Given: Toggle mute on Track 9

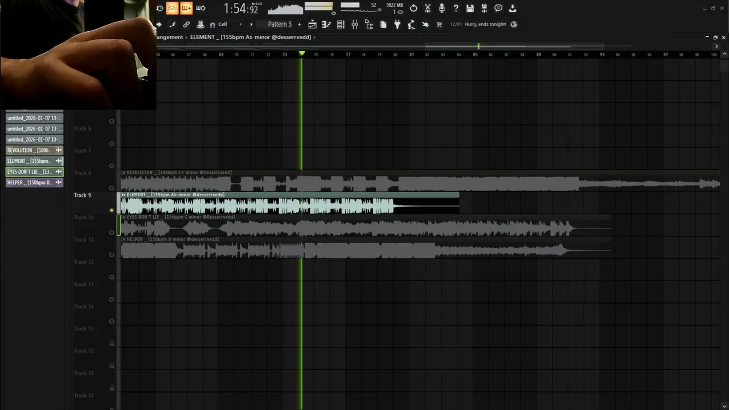Looking at the screenshot, I should pos(112,210).
